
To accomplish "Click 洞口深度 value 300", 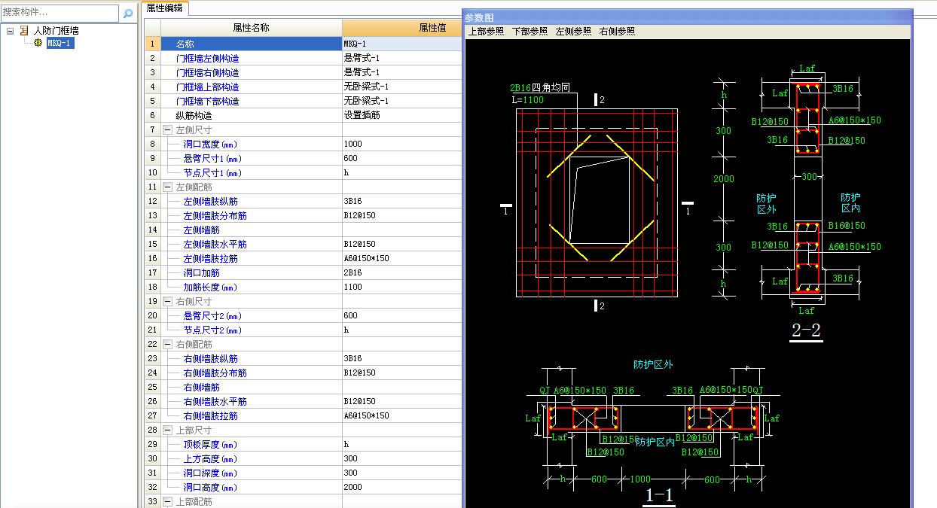I will [x=402, y=473].
